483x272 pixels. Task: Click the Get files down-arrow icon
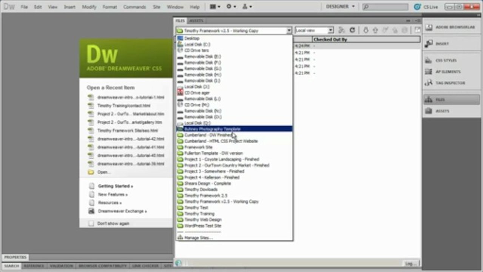click(366, 30)
